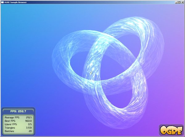Close the OGRE Sample Browser window
The height and width of the screenshot is (137, 185).
(182, 2)
